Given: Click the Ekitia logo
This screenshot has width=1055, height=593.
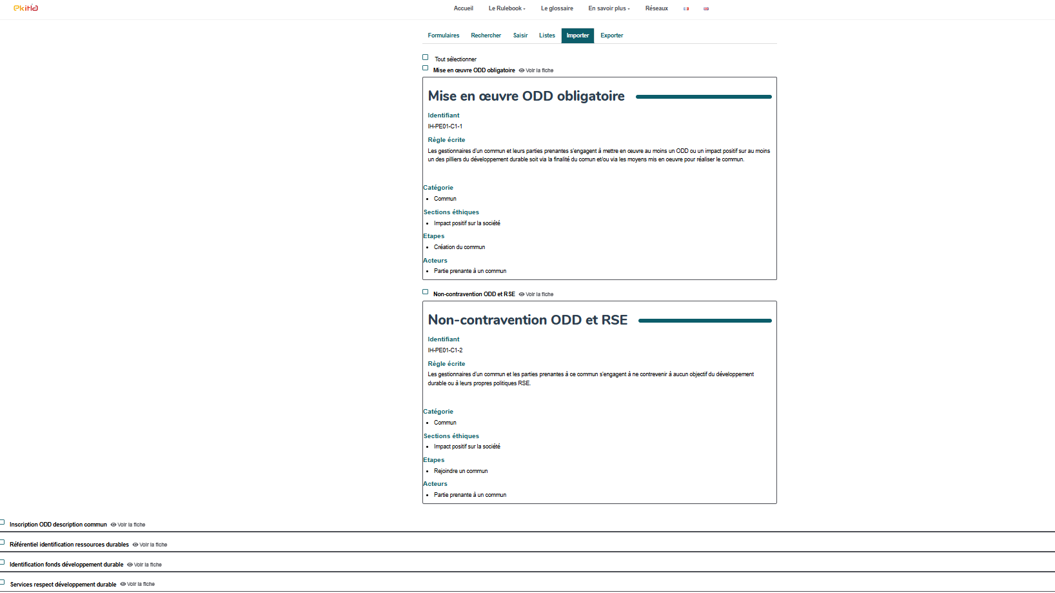Looking at the screenshot, I should [26, 8].
